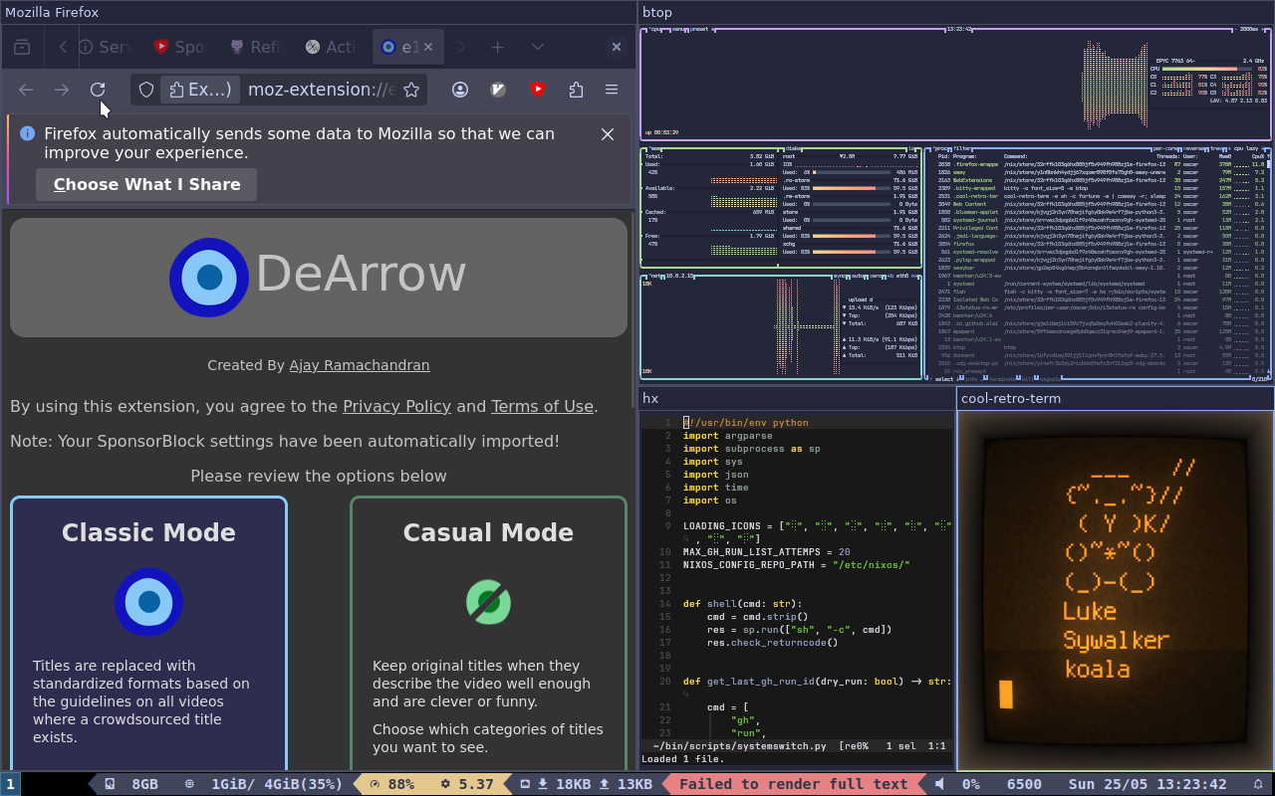Open the Terms of Use link

542,406
